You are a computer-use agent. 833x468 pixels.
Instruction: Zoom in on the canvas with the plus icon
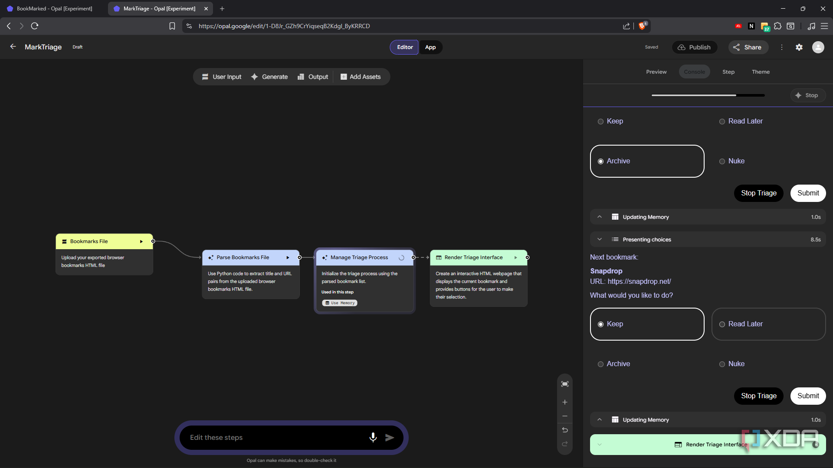[565, 402]
